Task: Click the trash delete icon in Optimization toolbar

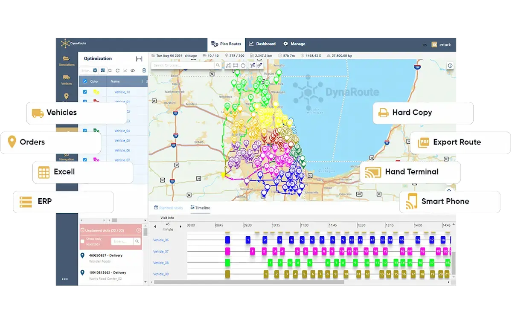Action: (x=144, y=70)
